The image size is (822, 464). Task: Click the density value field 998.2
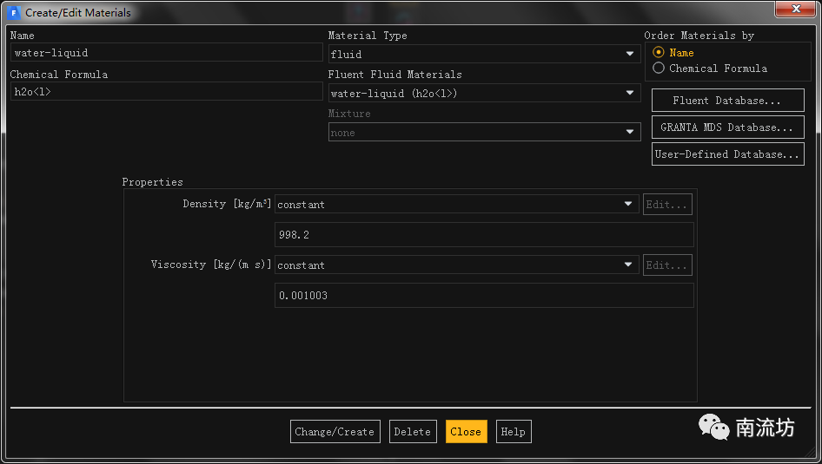484,234
